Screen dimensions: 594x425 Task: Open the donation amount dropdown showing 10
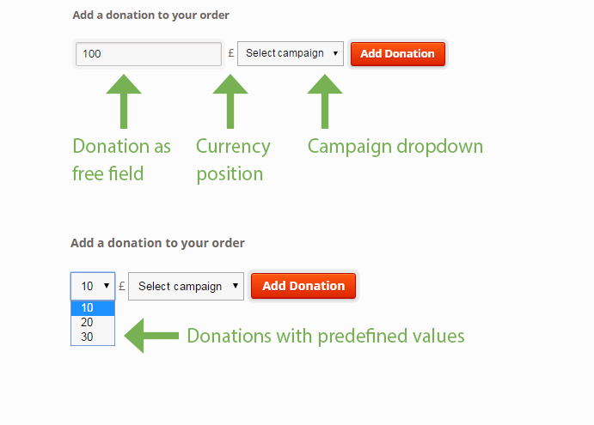coord(93,286)
